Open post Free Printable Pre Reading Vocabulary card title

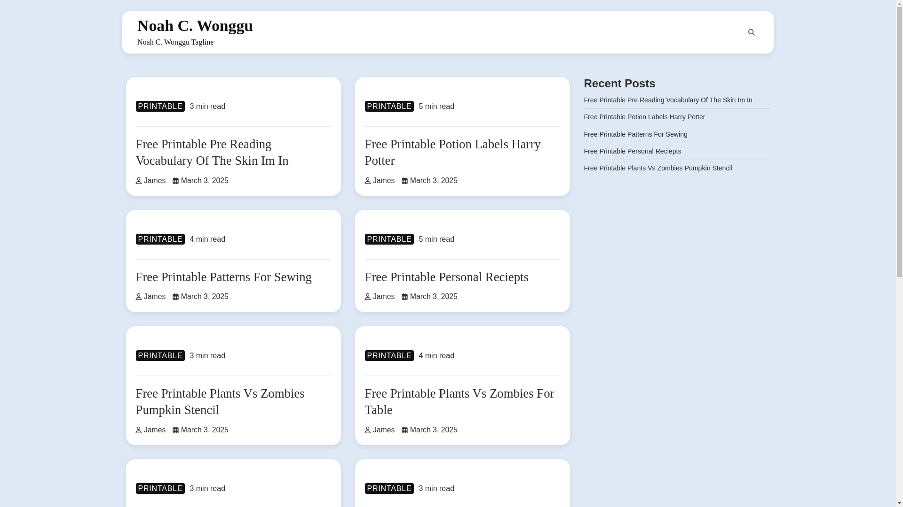click(212, 152)
